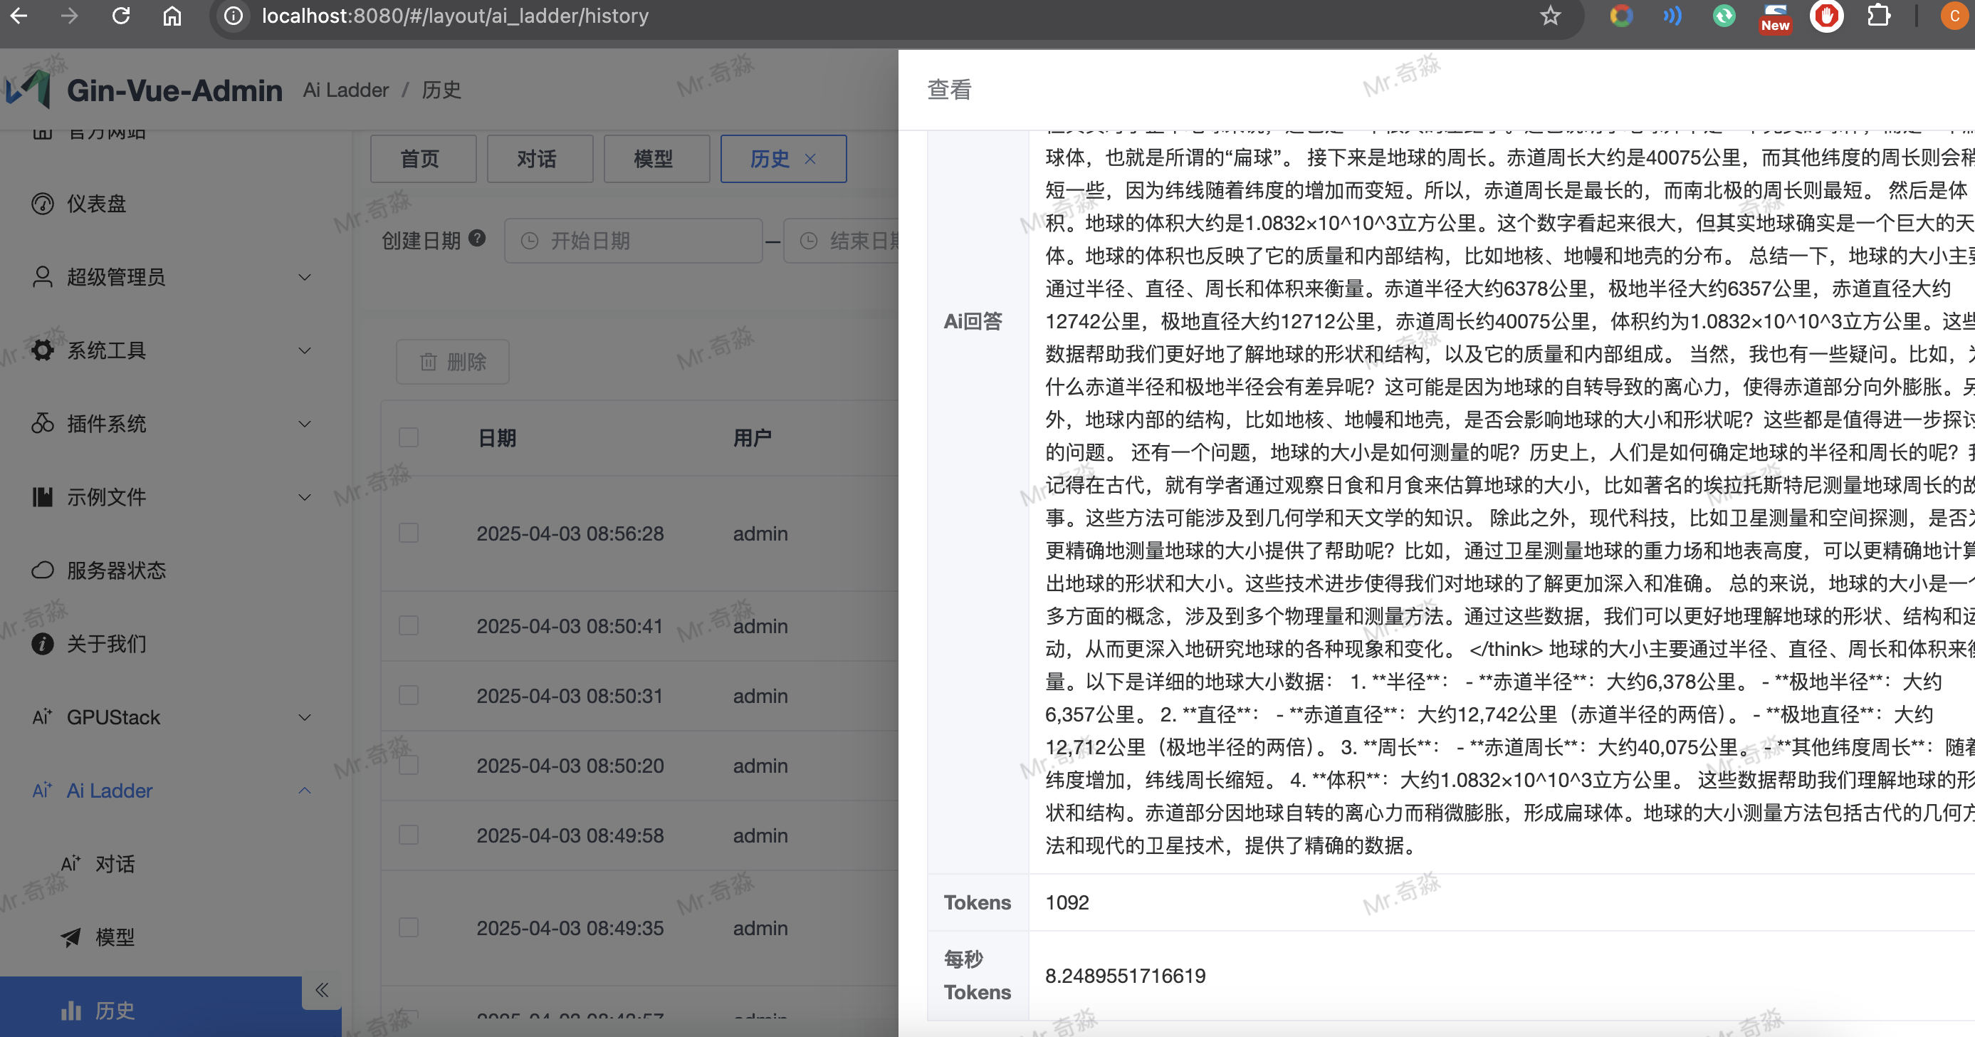Bookmark page with star icon

(1550, 16)
